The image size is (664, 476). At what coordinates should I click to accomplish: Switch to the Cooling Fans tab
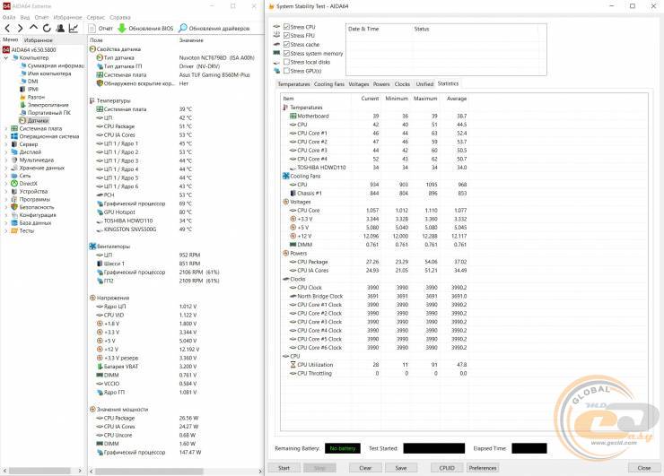point(329,84)
